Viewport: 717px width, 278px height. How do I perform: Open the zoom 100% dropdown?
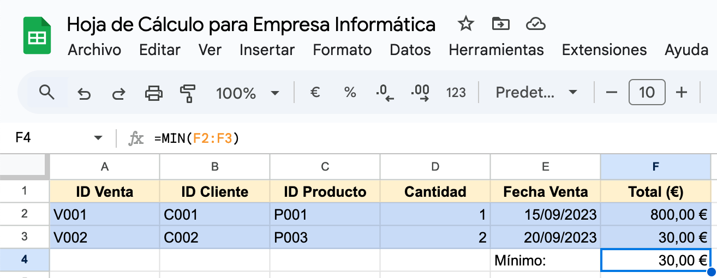point(248,93)
